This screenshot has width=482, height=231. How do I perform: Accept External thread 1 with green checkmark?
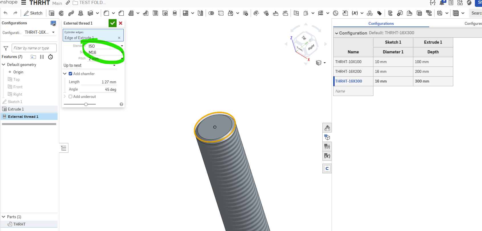[x=113, y=23]
